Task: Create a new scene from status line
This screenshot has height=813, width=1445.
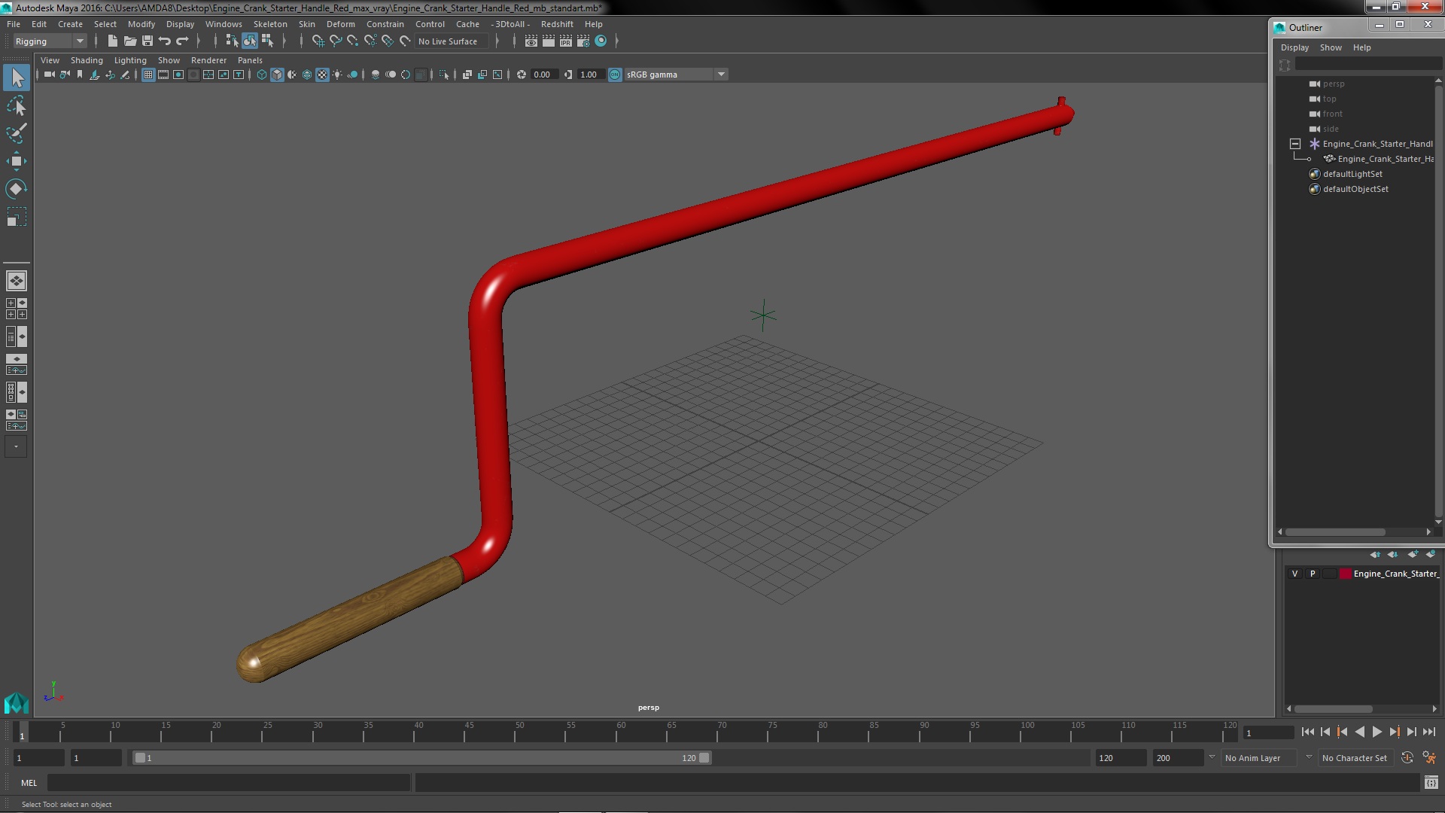Action: (113, 41)
